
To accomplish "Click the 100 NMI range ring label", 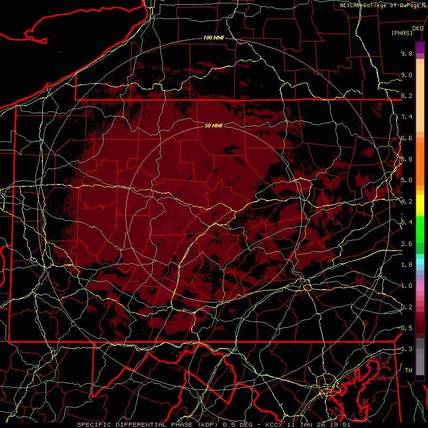I will click(214, 38).
